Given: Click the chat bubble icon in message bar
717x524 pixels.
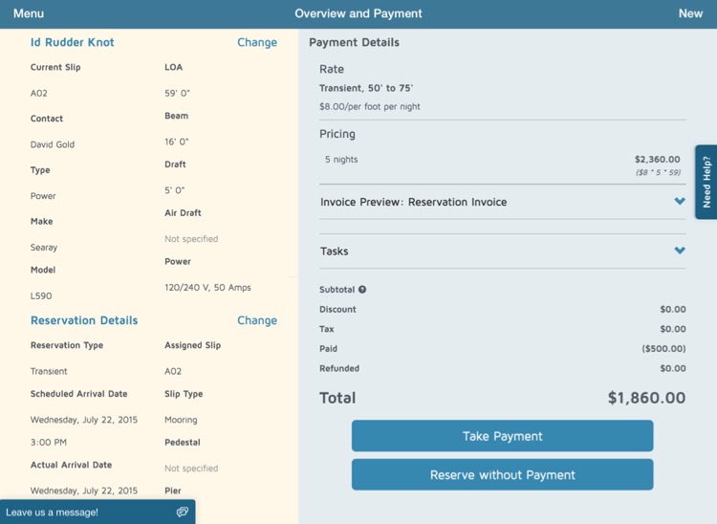Looking at the screenshot, I should click(182, 513).
